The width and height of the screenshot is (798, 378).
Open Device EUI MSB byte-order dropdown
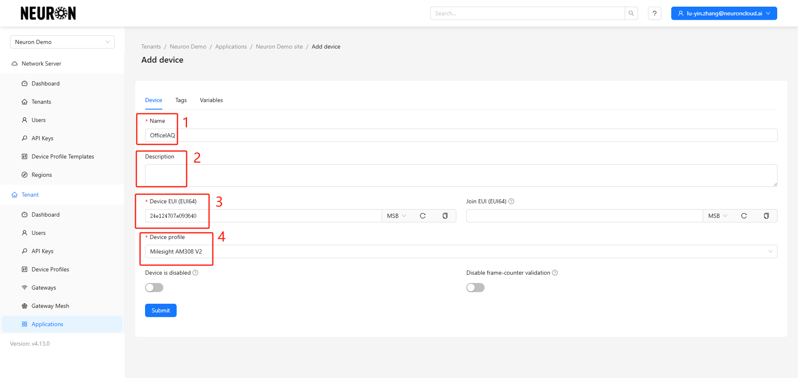pyautogui.click(x=397, y=216)
